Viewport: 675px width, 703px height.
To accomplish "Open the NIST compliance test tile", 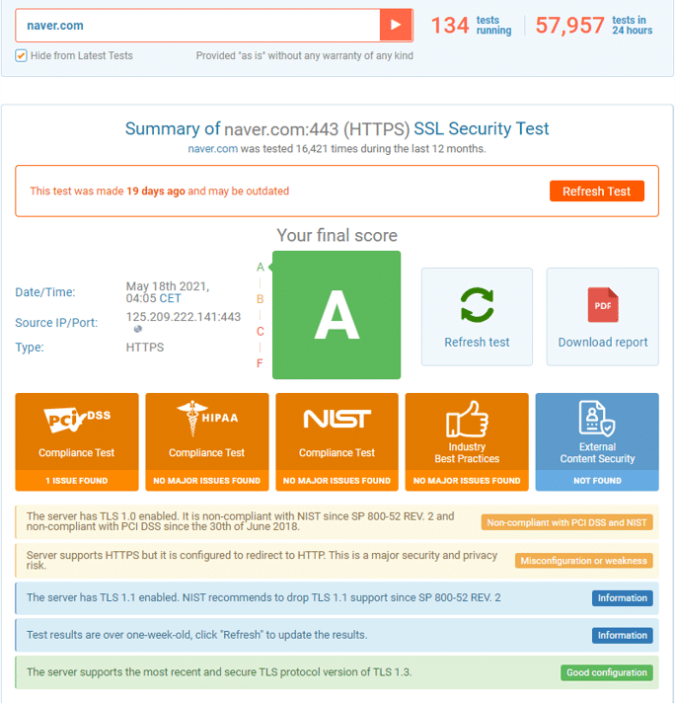I will [x=337, y=441].
